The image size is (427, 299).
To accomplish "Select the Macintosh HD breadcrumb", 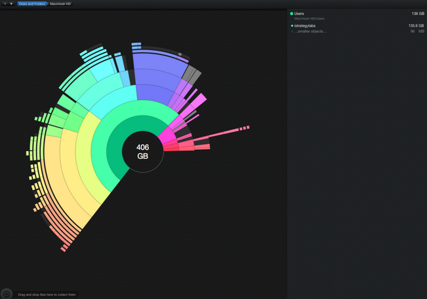I will point(60,4).
